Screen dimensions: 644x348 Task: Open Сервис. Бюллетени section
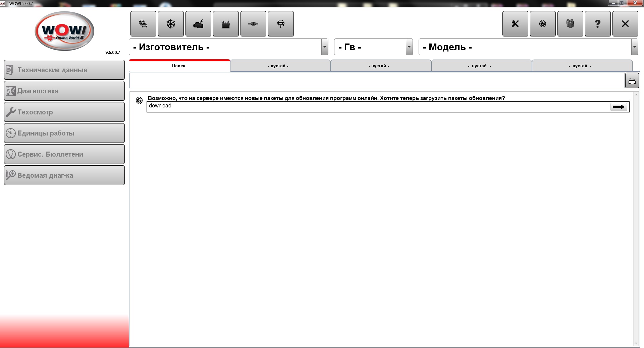click(64, 154)
